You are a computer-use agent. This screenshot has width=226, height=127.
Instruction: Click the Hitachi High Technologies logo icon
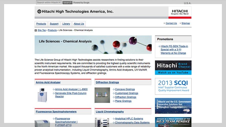point(39,11)
